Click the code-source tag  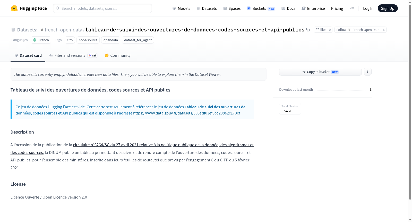click(88, 40)
